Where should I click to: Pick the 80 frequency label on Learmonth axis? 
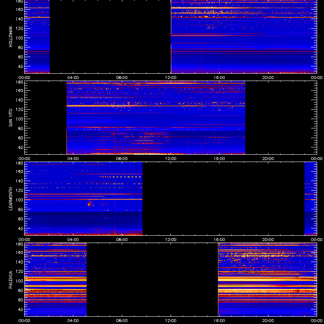click(x=21, y=209)
